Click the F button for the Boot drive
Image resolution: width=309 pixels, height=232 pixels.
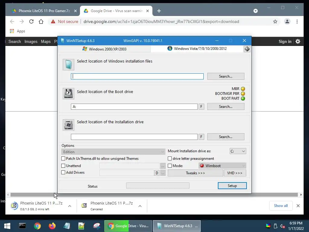pyautogui.click(x=201, y=107)
